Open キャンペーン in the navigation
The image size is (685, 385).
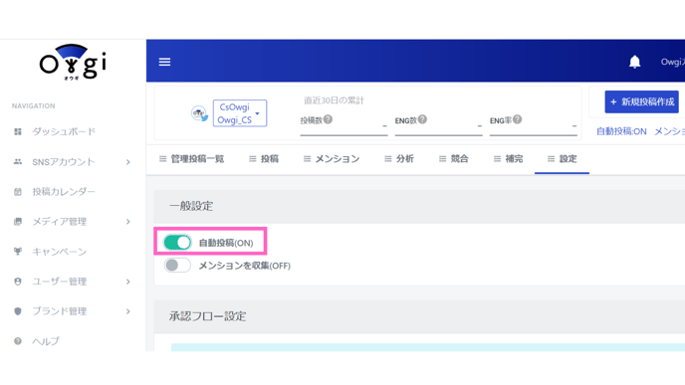pos(59,252)
